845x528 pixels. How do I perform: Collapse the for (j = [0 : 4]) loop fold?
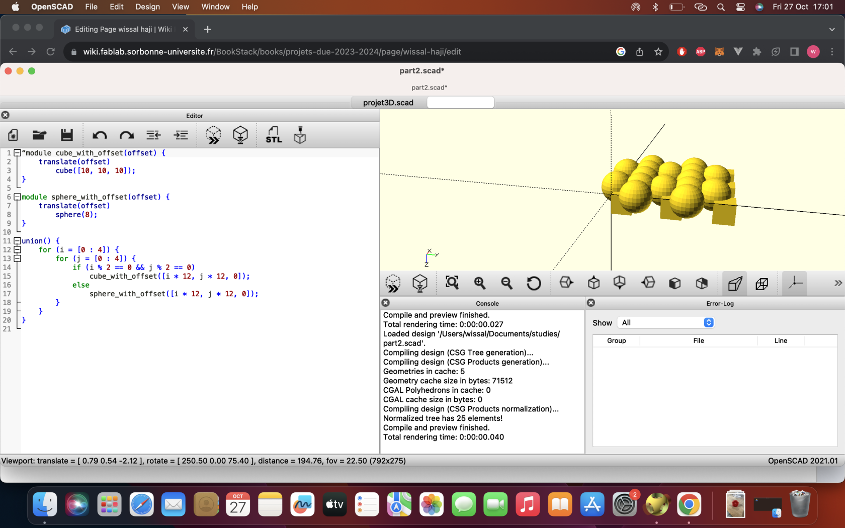point(18,258)
